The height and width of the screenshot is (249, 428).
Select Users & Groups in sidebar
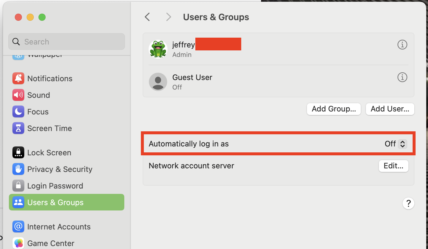[x=67, y=202]
